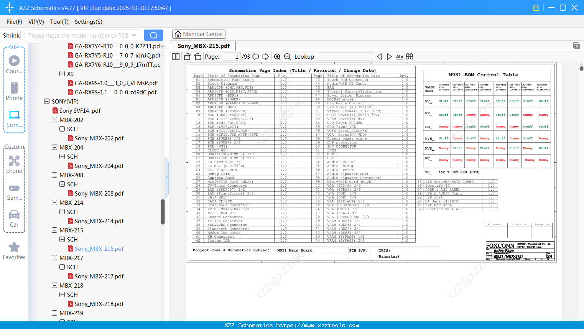This screenshot has height=329, width=584.
Task: Jump to previous lookup result triangle
Action: pos(379,57)
